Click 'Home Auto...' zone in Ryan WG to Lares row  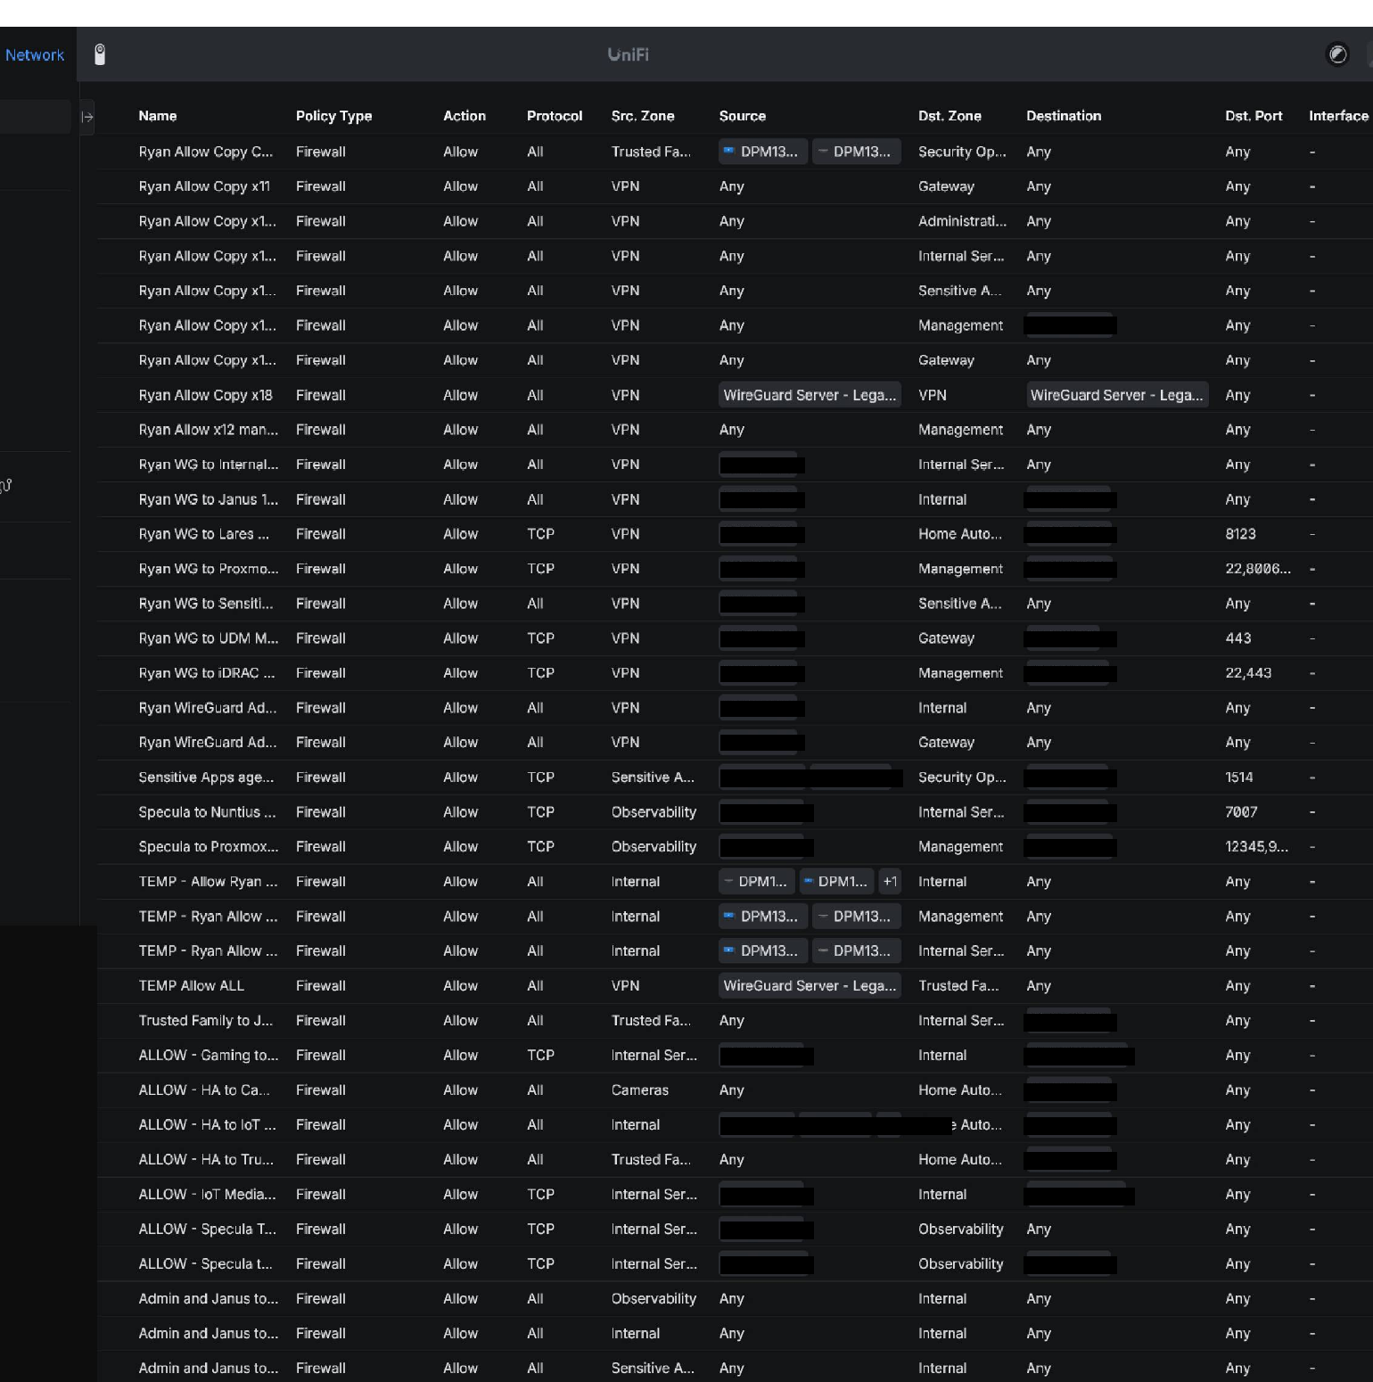pos(960,534)
